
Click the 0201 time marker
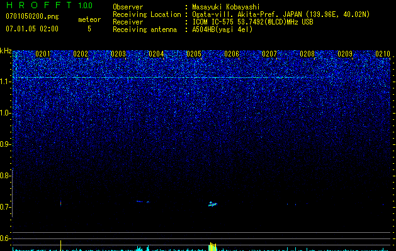click(x=43, y=54)
